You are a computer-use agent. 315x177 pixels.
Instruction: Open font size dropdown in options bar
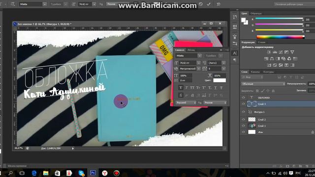pos(94,4)
